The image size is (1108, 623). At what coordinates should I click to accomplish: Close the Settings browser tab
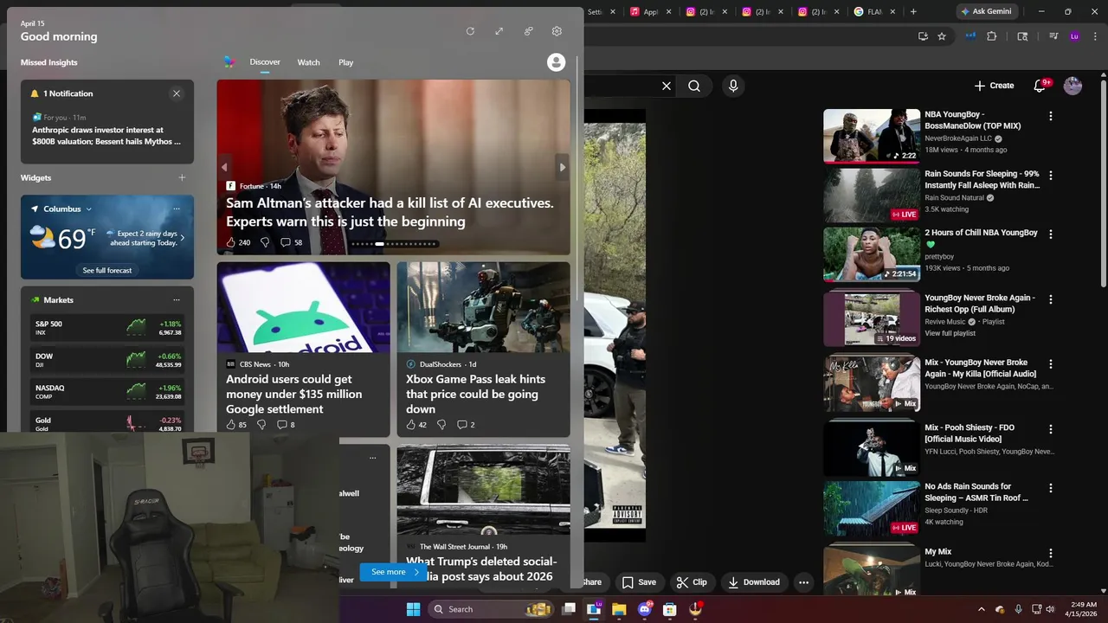pos(614,12)
